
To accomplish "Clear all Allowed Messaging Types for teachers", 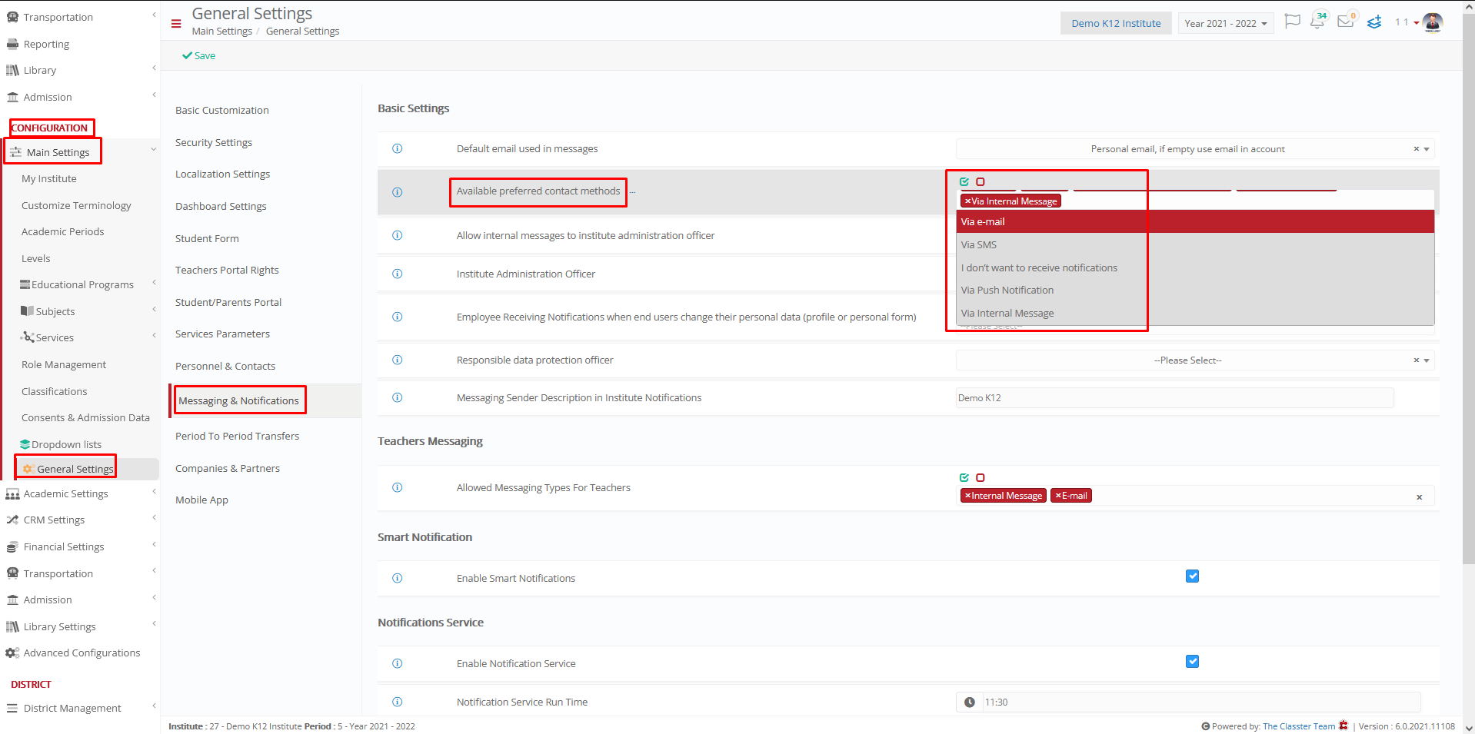I will click(1420, 497).
